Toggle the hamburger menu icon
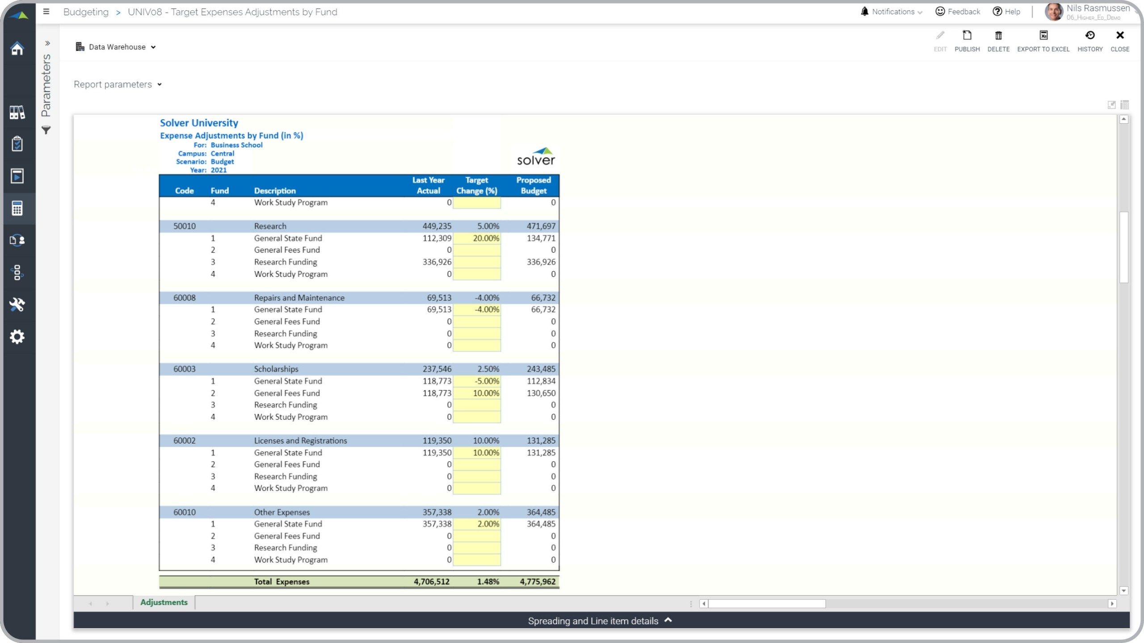The width and height of the screenshot is (1144, 643). pos(46,12)
